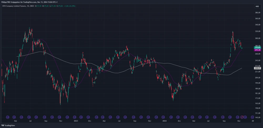Viewport: 263px width, 128px height.
Task: Click the purple 271,15 moving average label
Action: [x=258, y=50]
